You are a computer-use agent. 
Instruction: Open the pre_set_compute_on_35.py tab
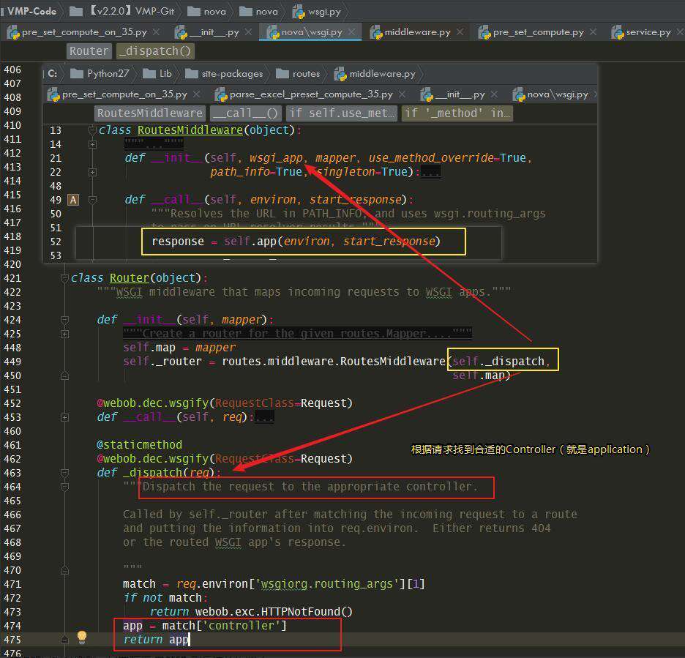click(x=84, y=32)
